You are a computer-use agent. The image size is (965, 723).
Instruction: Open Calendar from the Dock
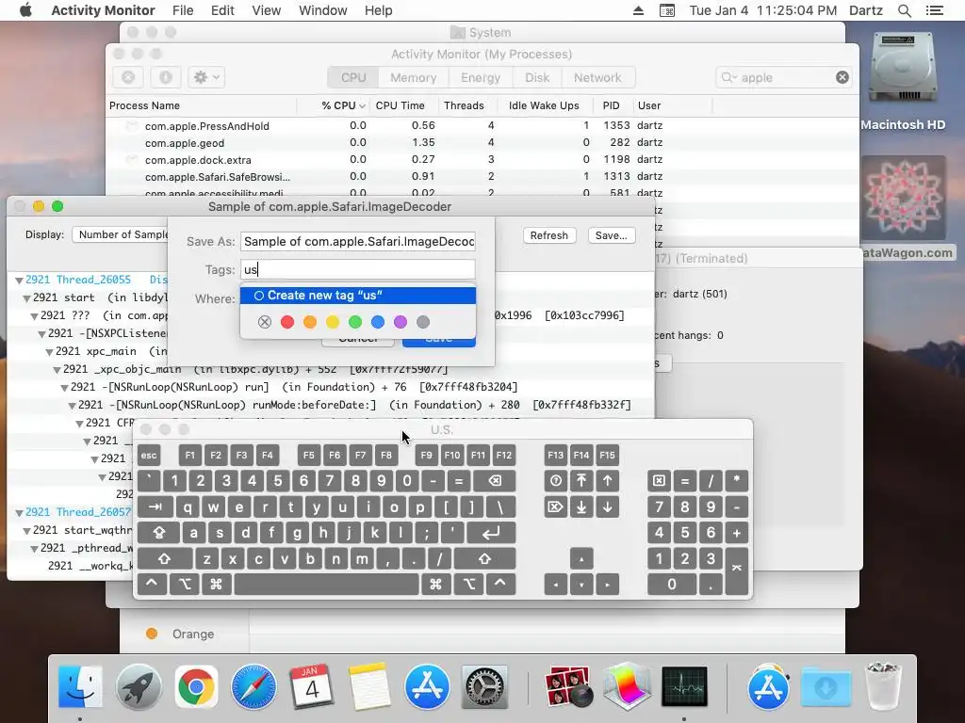311,686
